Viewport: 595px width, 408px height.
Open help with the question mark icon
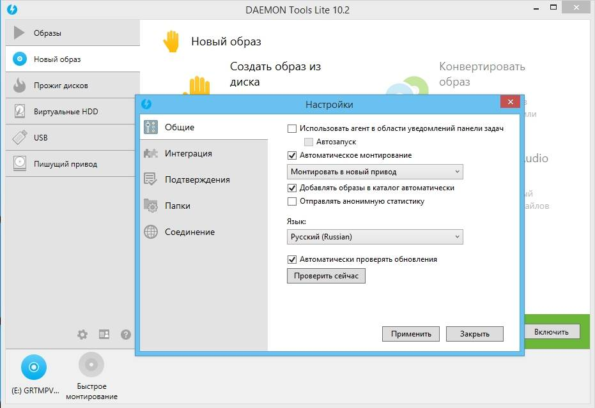click(x=126, y=335)
